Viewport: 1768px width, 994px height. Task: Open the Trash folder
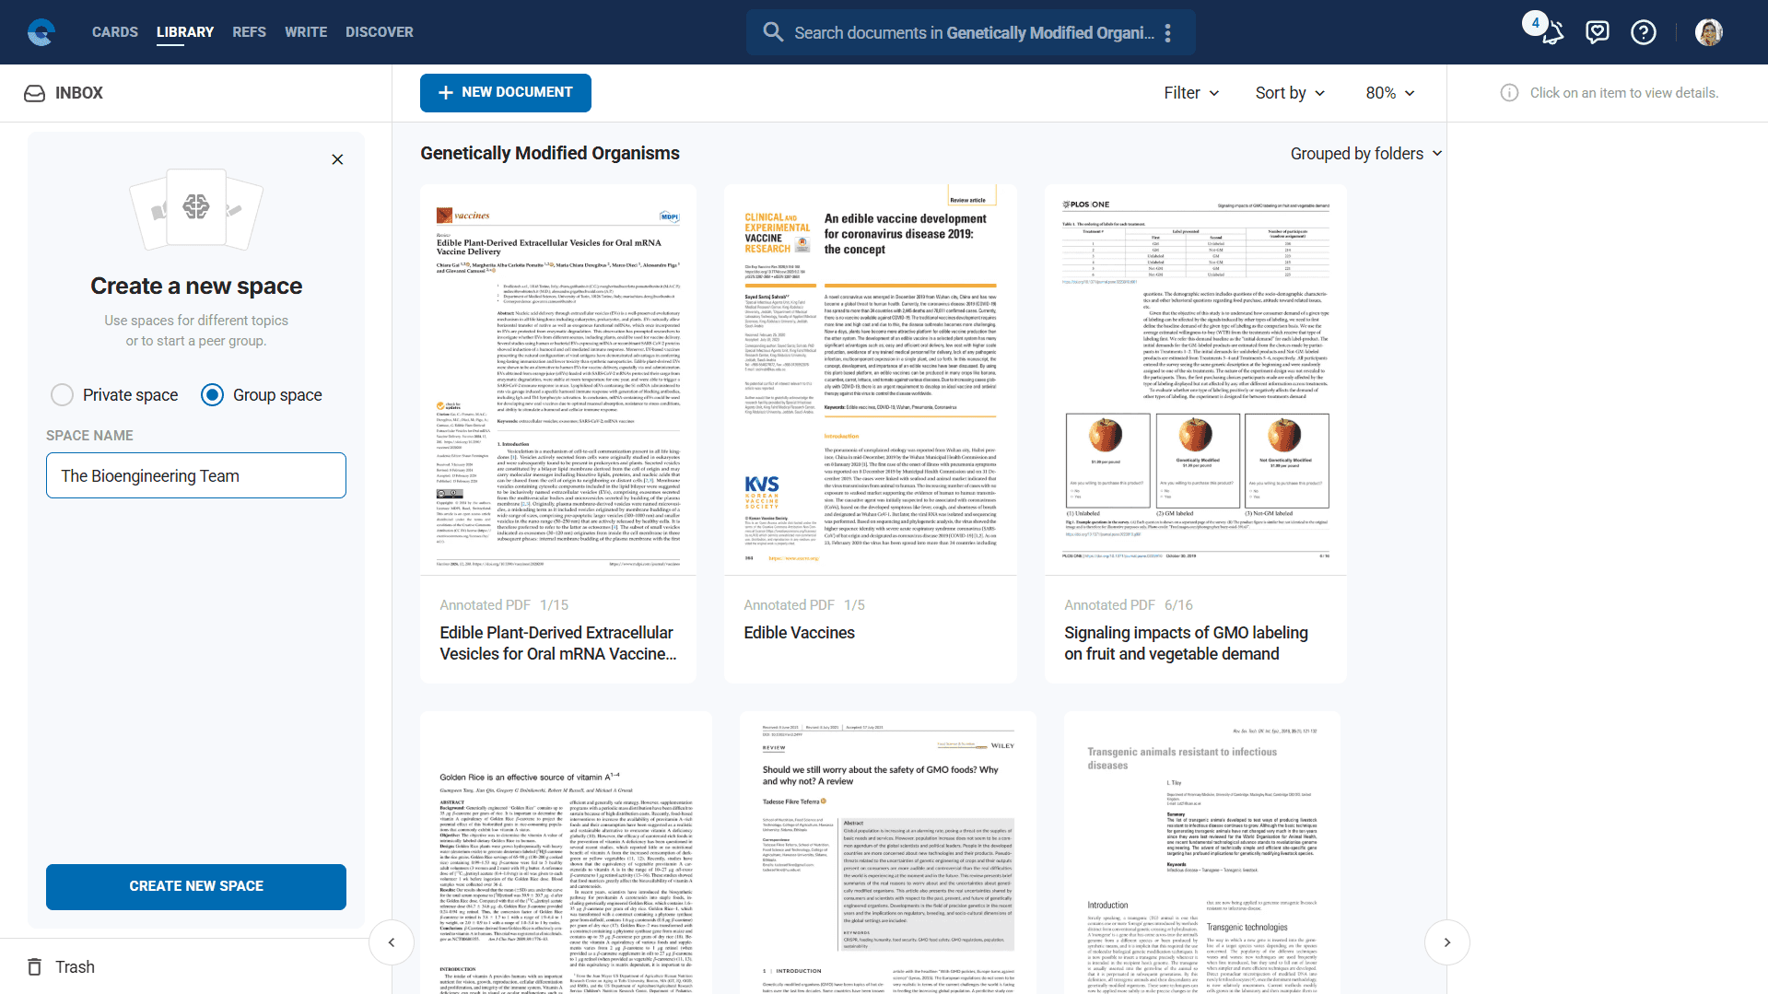click(74, 966)
